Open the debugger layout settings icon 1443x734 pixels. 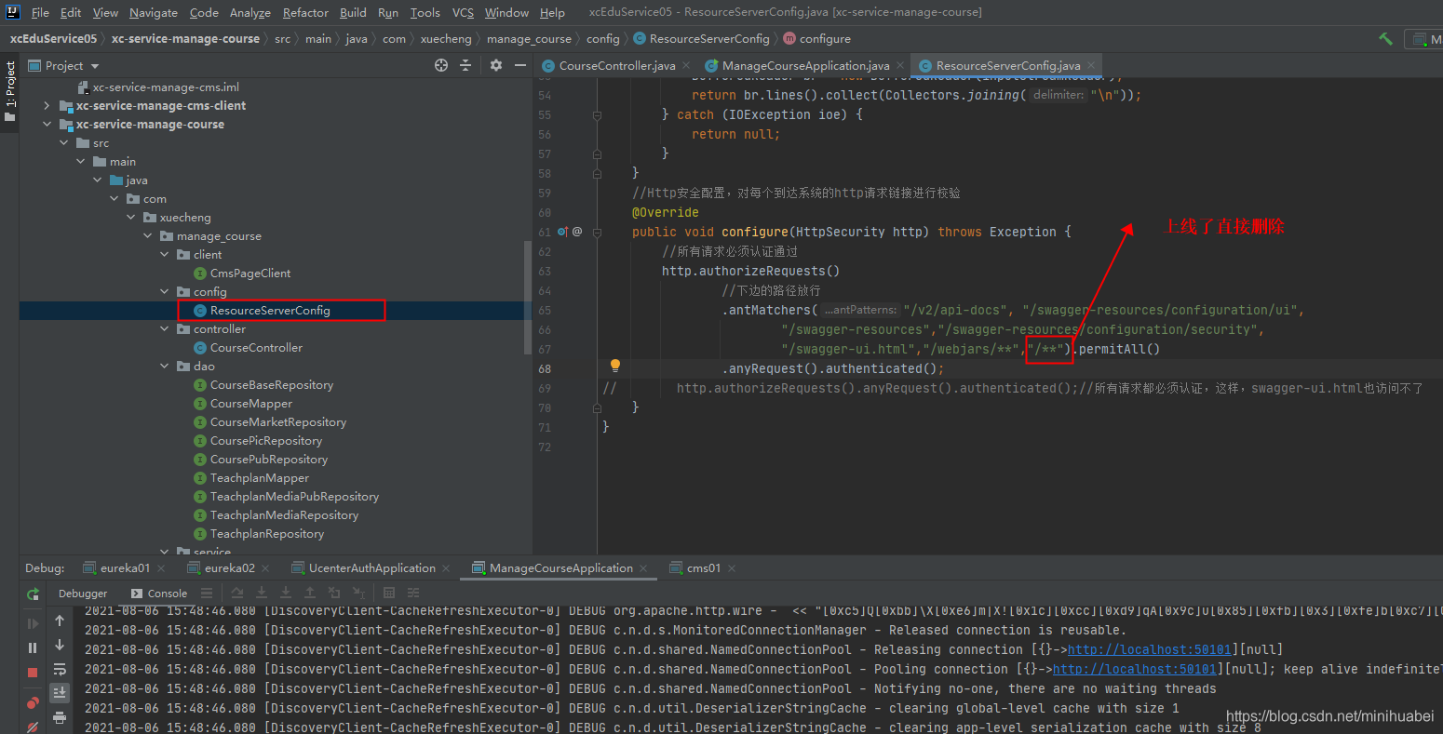pyautogui.click(x=413, y=593)
